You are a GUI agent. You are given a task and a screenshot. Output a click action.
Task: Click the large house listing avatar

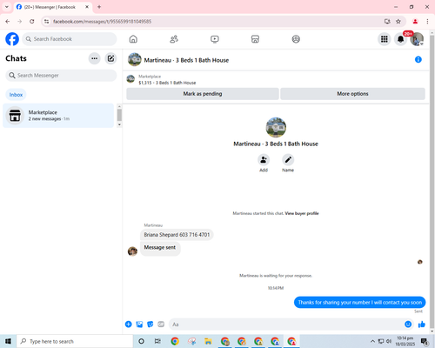[276, 127]
